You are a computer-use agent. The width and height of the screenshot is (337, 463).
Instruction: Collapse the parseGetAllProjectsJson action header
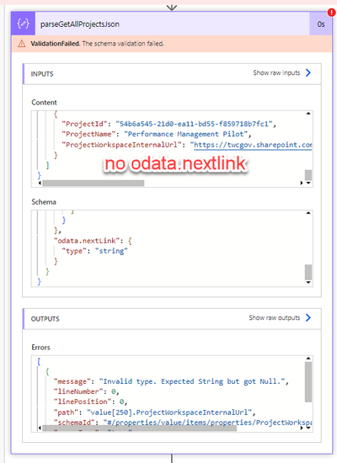pyautogui.click(x=172, y=24)
